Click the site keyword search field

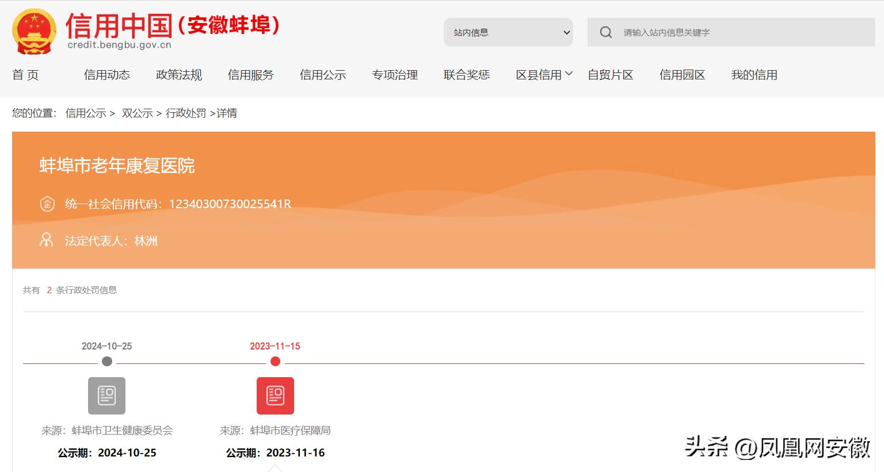[x=742, y=32]
